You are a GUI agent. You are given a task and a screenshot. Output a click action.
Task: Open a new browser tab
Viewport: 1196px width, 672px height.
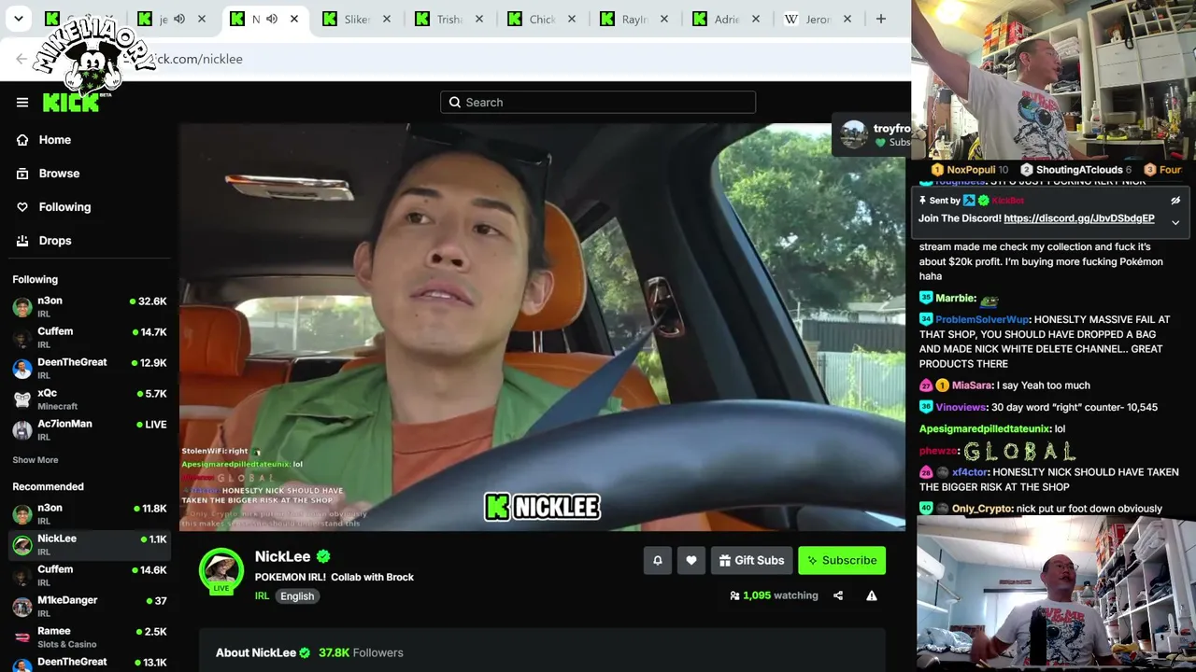[x=880, y=19]
